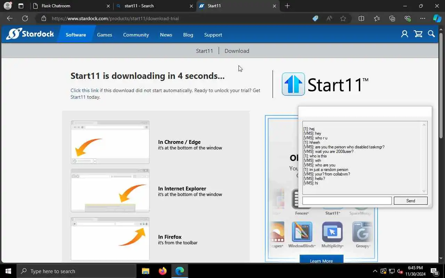View the Firefox download thumbnail

click(110, 239)
